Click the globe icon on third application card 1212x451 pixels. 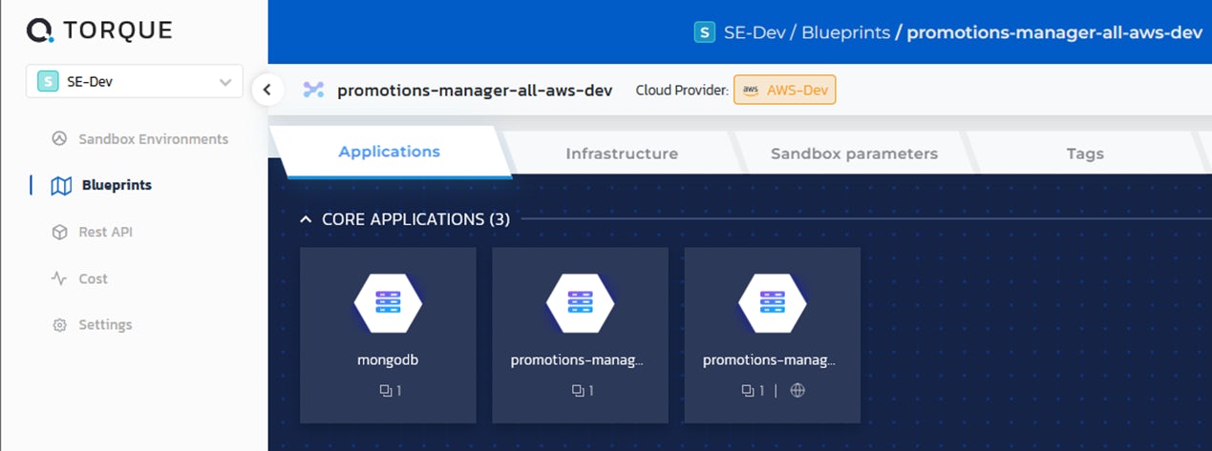797,391
